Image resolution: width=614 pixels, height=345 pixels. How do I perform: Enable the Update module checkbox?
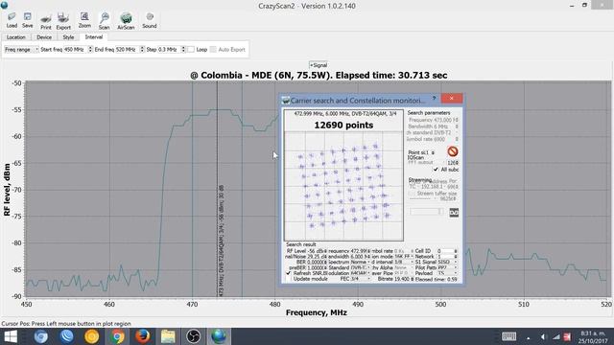[x=289, y=279]
